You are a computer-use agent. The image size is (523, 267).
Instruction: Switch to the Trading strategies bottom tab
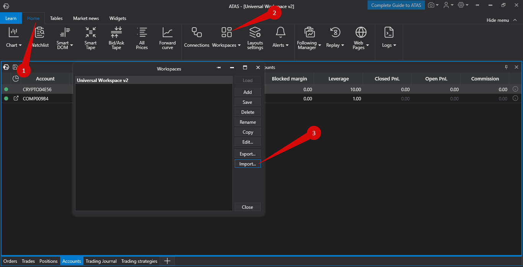pos(139,261)
